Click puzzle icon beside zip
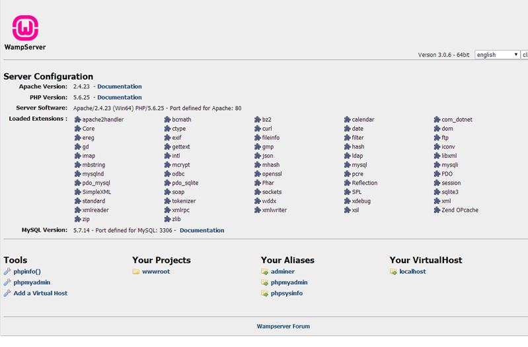The height and width of the screenshot is (347, 528). 77,219
